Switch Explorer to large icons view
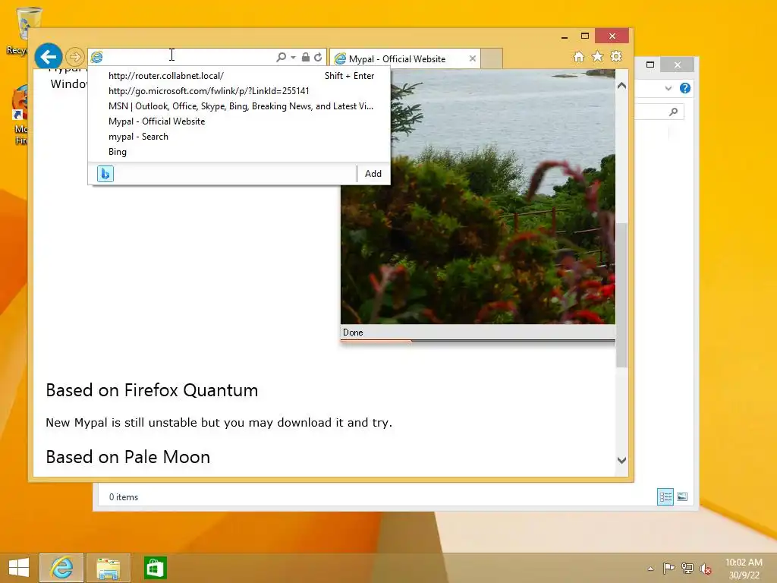This screenshot has width=777, height=583. click(x=682, y=496)
